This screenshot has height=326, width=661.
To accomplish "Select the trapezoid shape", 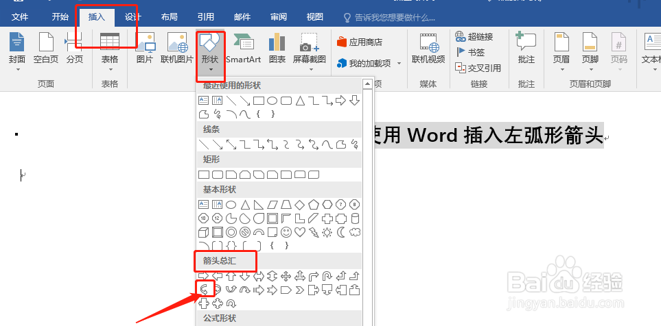I will (x=286, y=205).
